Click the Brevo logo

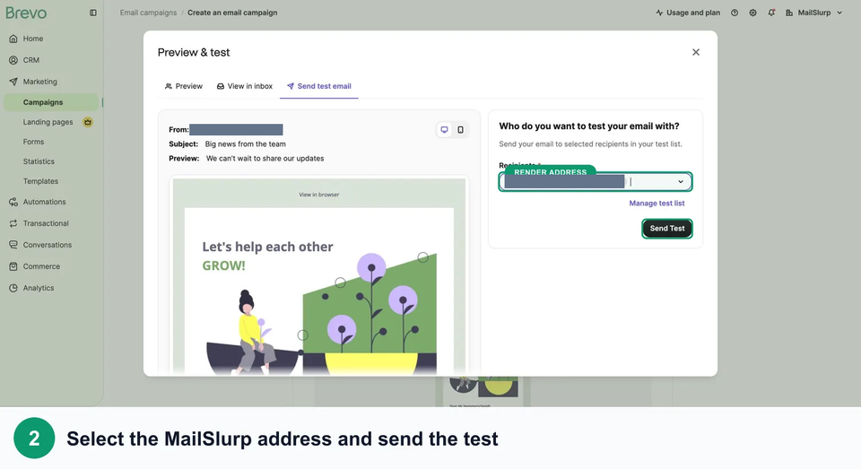pos(26,13)
